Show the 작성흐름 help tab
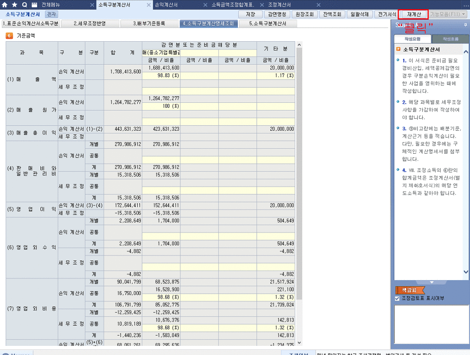 (x=451, y=39)
